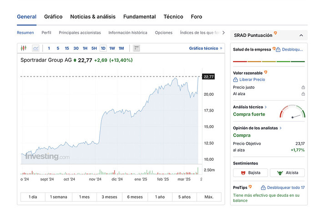314x214 pixels.
Task: Collapse the SRAD Puntuación panel
Action: click(x=301, y=35)
